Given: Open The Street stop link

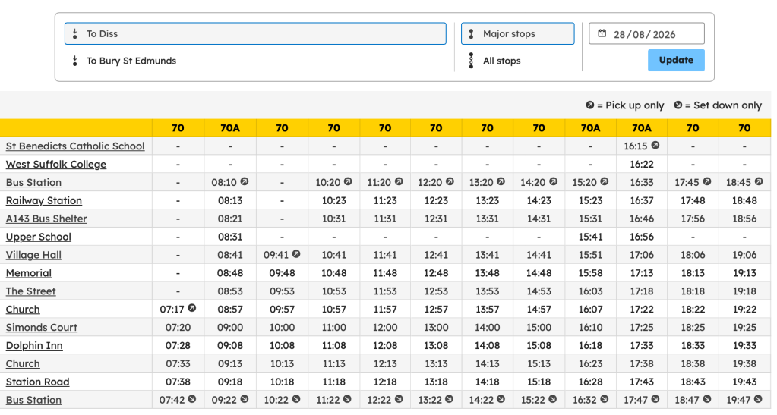Looking at the screenshot, I should tap(30, 291).
